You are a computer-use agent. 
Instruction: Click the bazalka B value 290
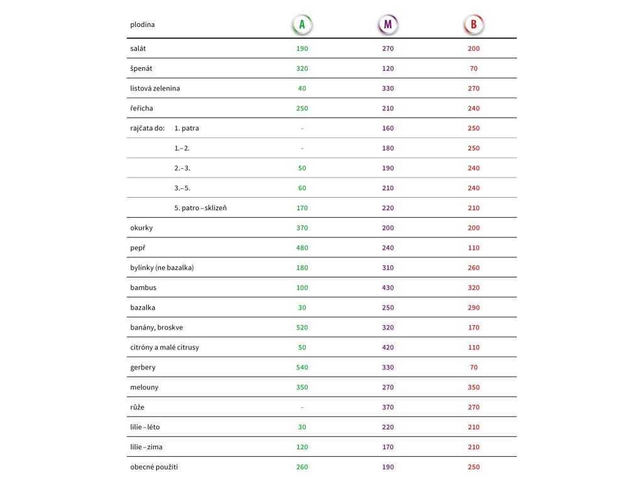[473, 308]
